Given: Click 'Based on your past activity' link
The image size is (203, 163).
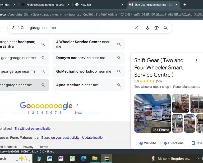Looking at the screenshot, I should [60, 138].
